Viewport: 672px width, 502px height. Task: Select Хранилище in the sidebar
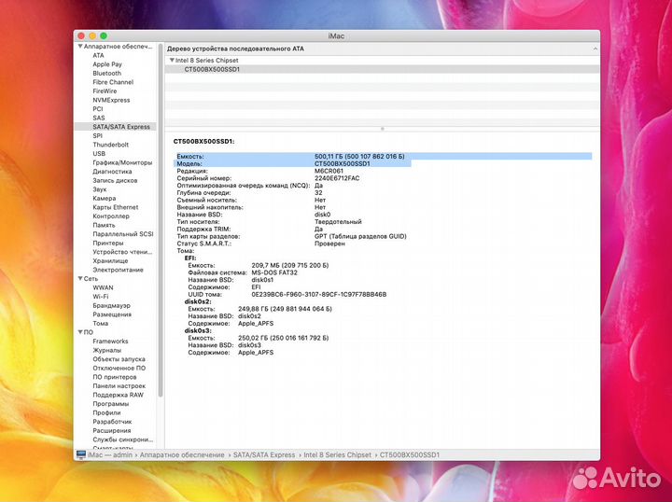coord(110,261)
